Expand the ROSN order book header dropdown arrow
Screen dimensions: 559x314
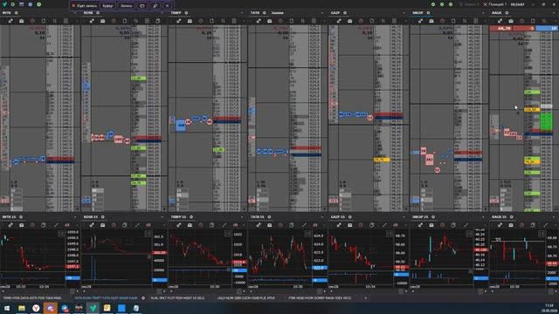coord(162,13)
